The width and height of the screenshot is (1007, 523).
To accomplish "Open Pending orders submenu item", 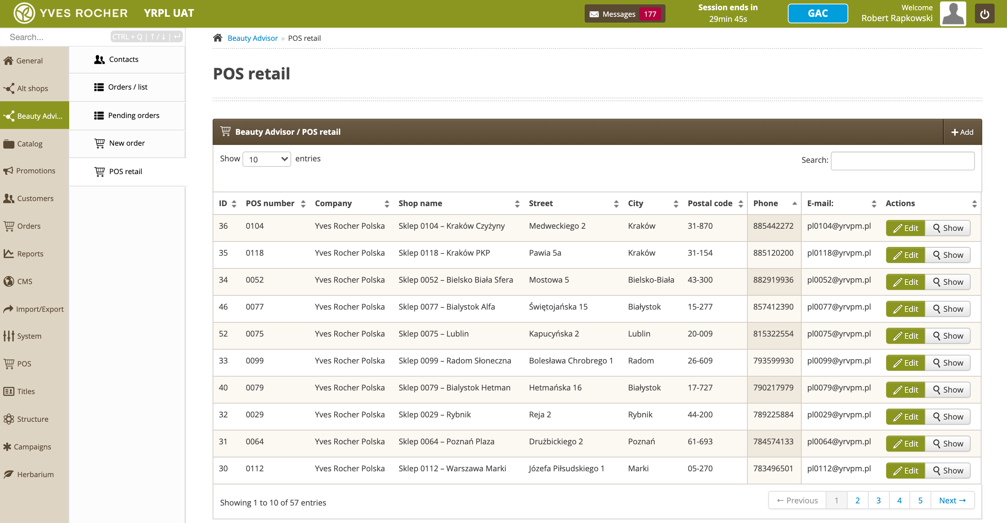I will click(x=127, y=115).
